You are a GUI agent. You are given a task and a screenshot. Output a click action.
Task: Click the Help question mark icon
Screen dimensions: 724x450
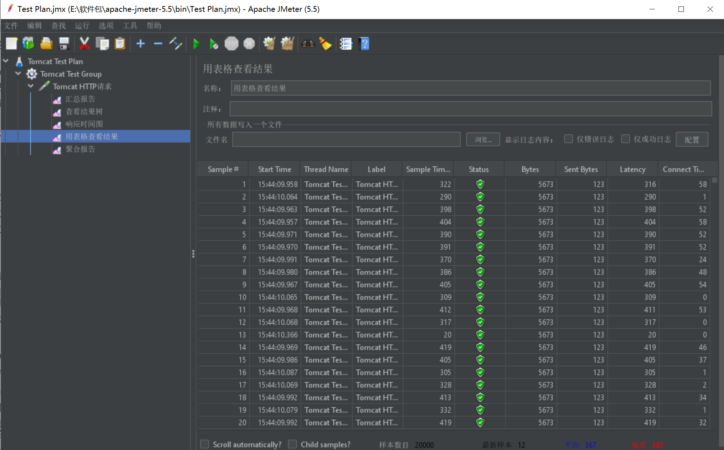[364, 44]
